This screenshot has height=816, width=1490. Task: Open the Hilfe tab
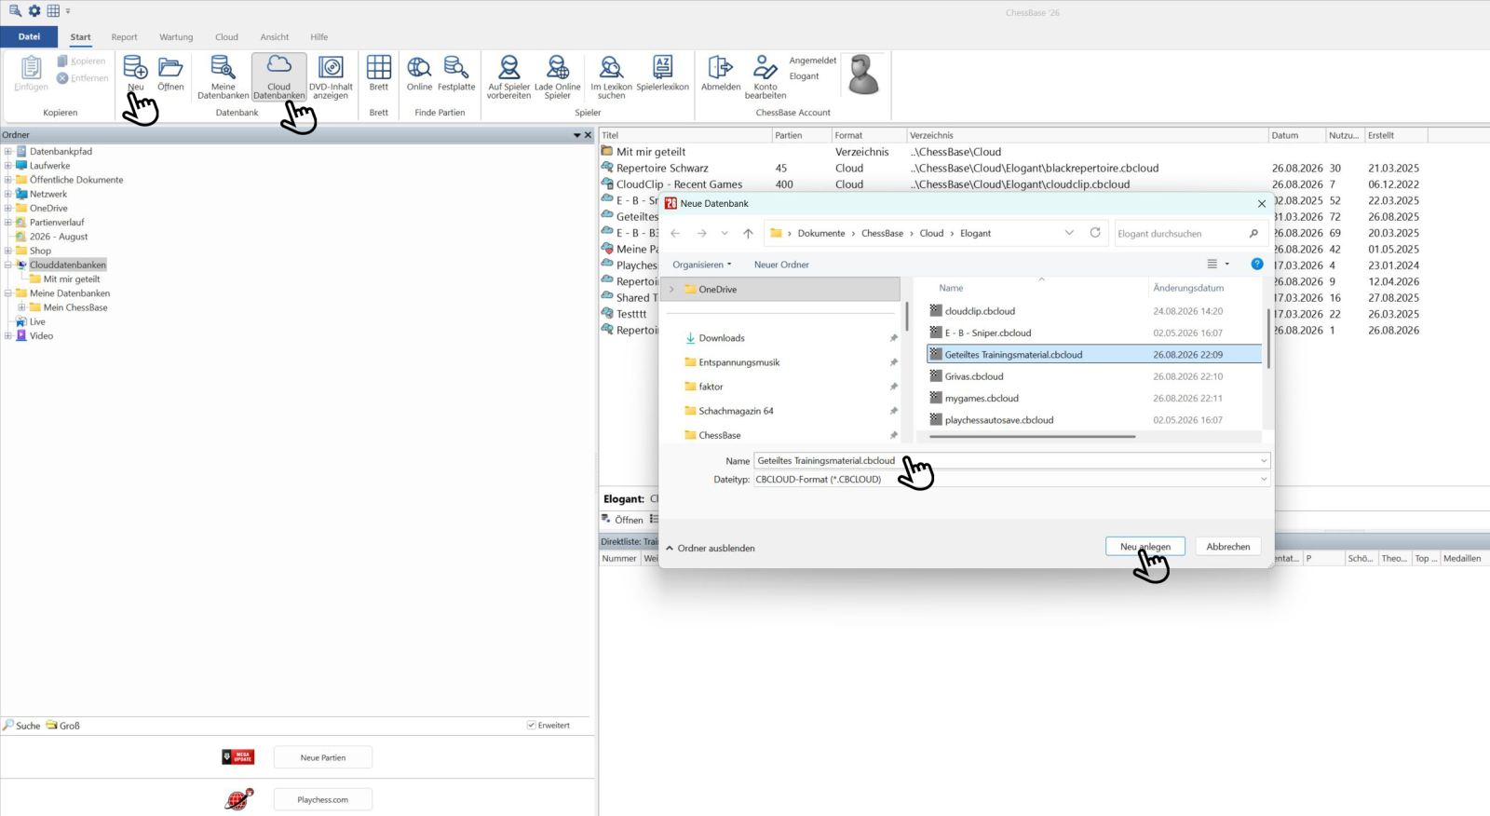coord(319,37)
